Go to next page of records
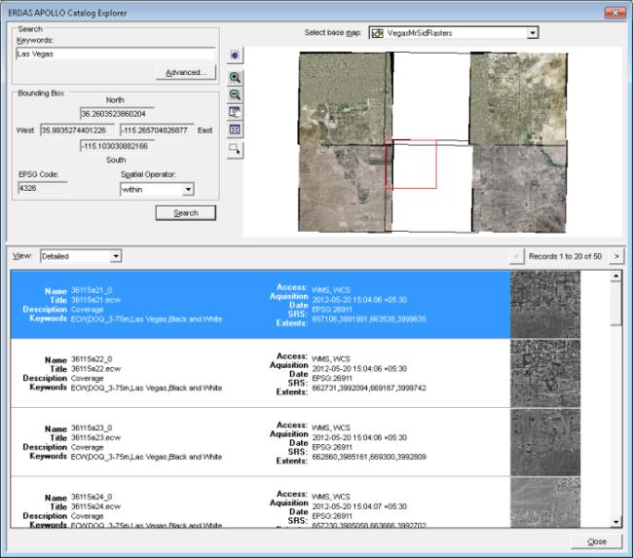This screenshot has height=558, width=633. [x=616, y=256]
